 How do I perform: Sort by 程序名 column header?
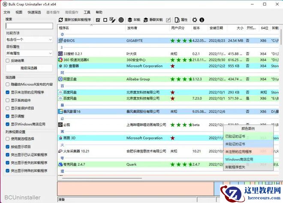pos(91,28)
